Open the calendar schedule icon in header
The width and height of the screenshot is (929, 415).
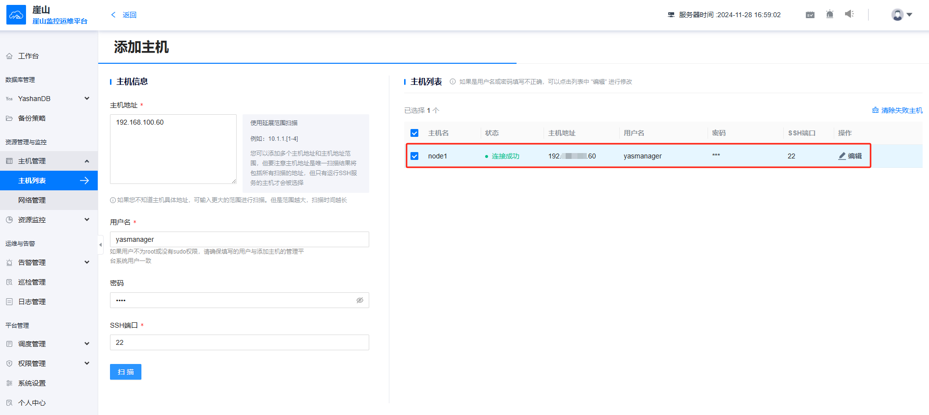[x=810, y=15]
